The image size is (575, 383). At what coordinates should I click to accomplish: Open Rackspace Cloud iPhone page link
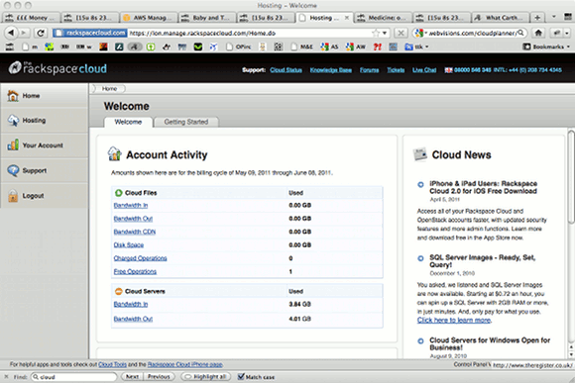click(x=184, y=364)
